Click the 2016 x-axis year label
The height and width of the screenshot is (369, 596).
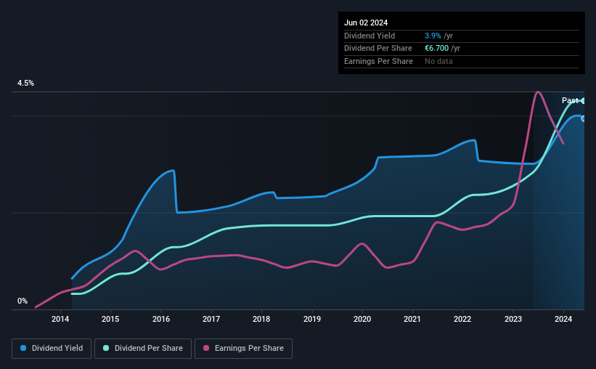(x=161, y=319)
